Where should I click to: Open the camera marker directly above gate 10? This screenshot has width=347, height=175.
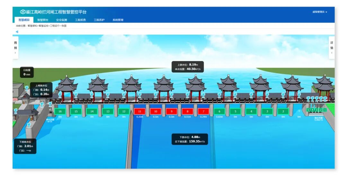[x=156, y=95]
